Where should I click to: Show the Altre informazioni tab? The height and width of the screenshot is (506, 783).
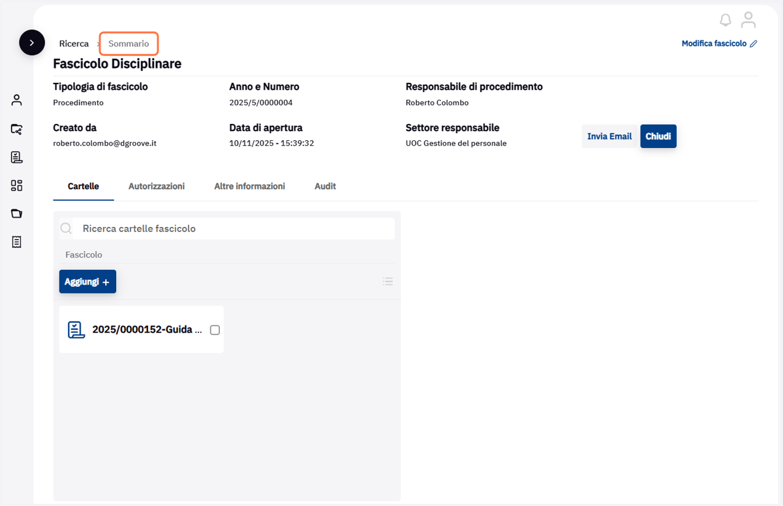click(x=250, y=186)
